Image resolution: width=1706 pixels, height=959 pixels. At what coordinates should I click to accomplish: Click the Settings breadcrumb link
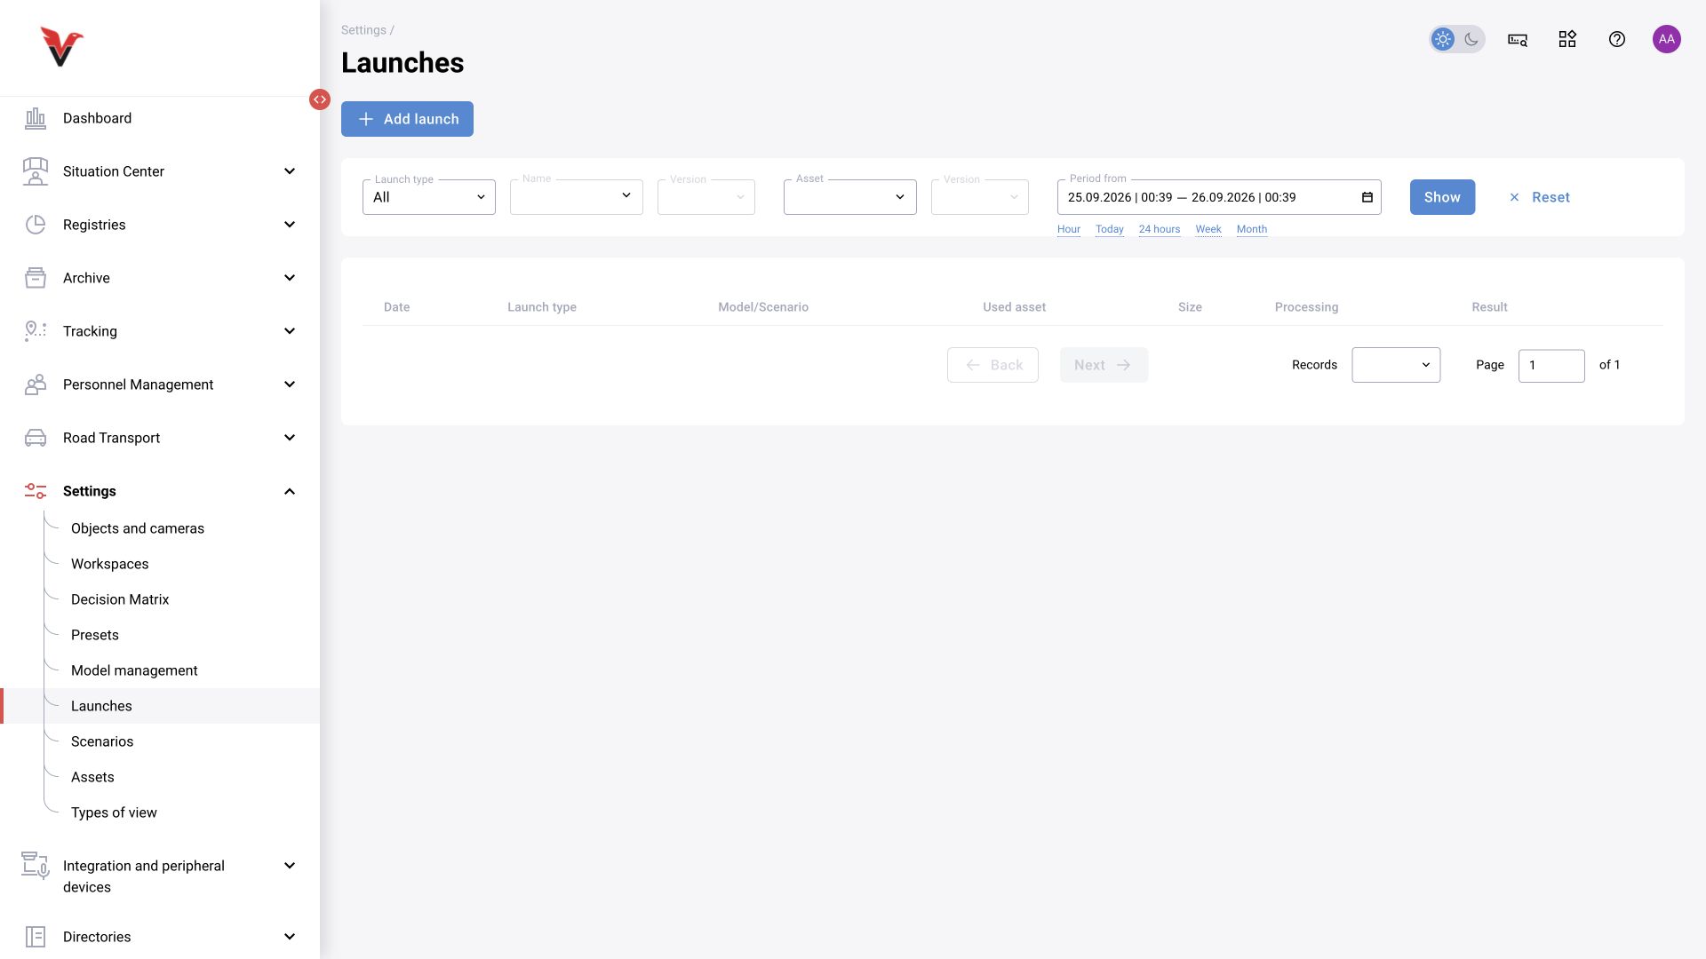pos(363,30)
